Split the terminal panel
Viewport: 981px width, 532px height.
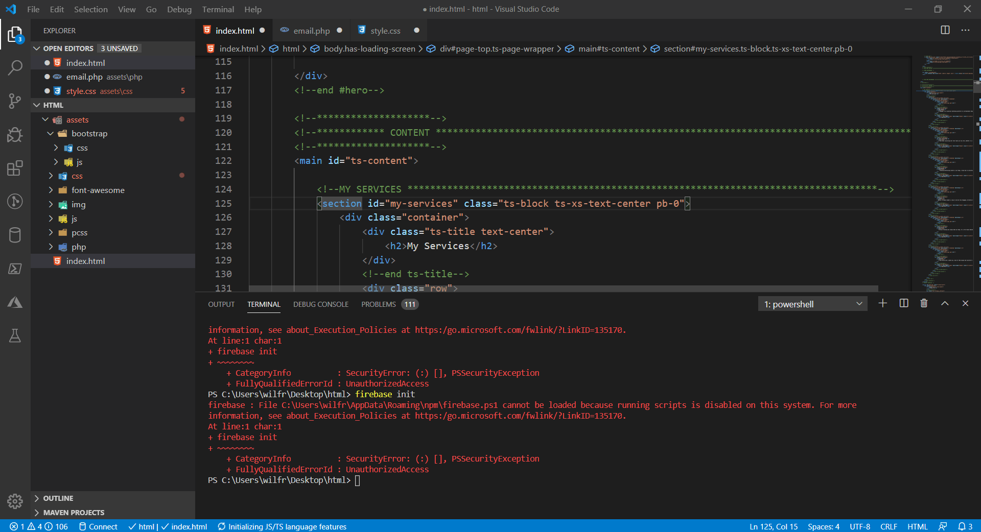coord(903,303)
